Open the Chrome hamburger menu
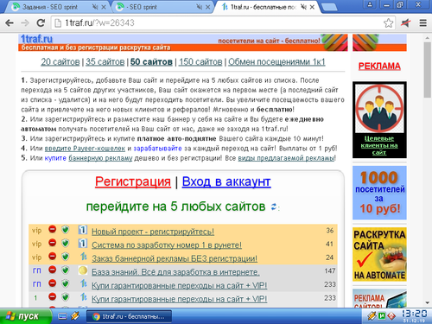This screenshot has width=432, height=324. (x=422, y=23)
